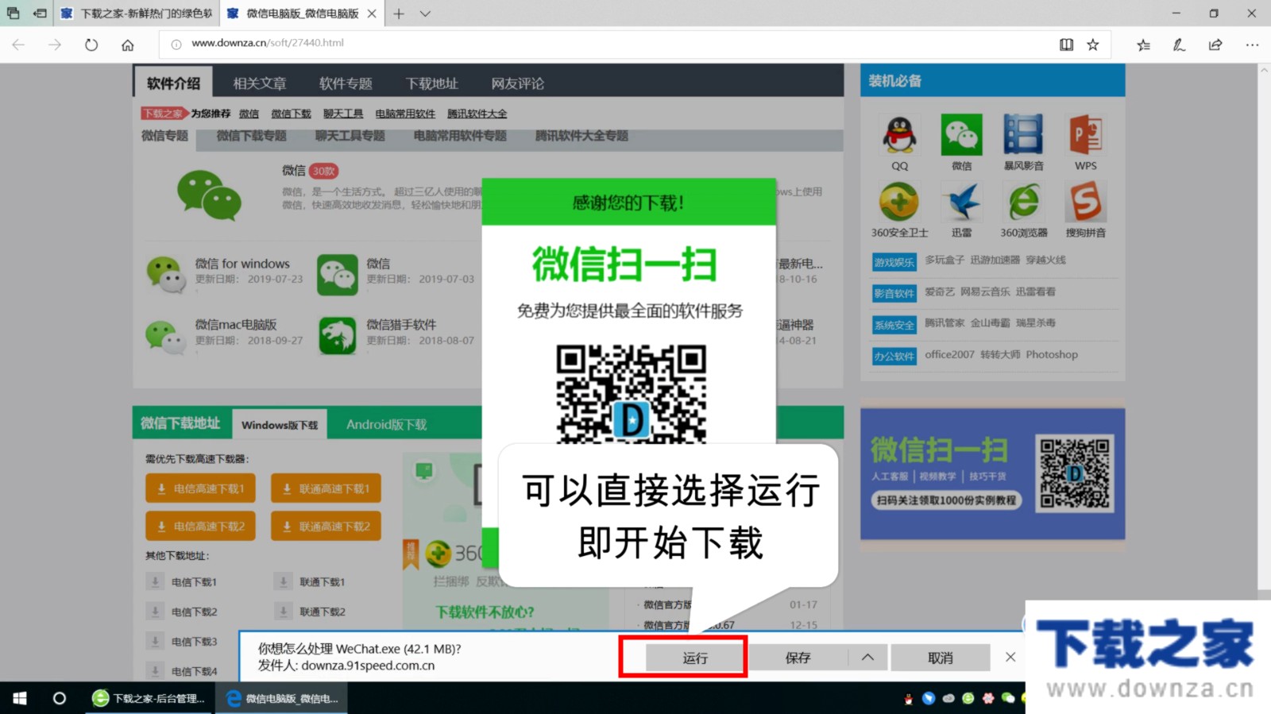Click 电信高速下载1 button

click(200, 488)
